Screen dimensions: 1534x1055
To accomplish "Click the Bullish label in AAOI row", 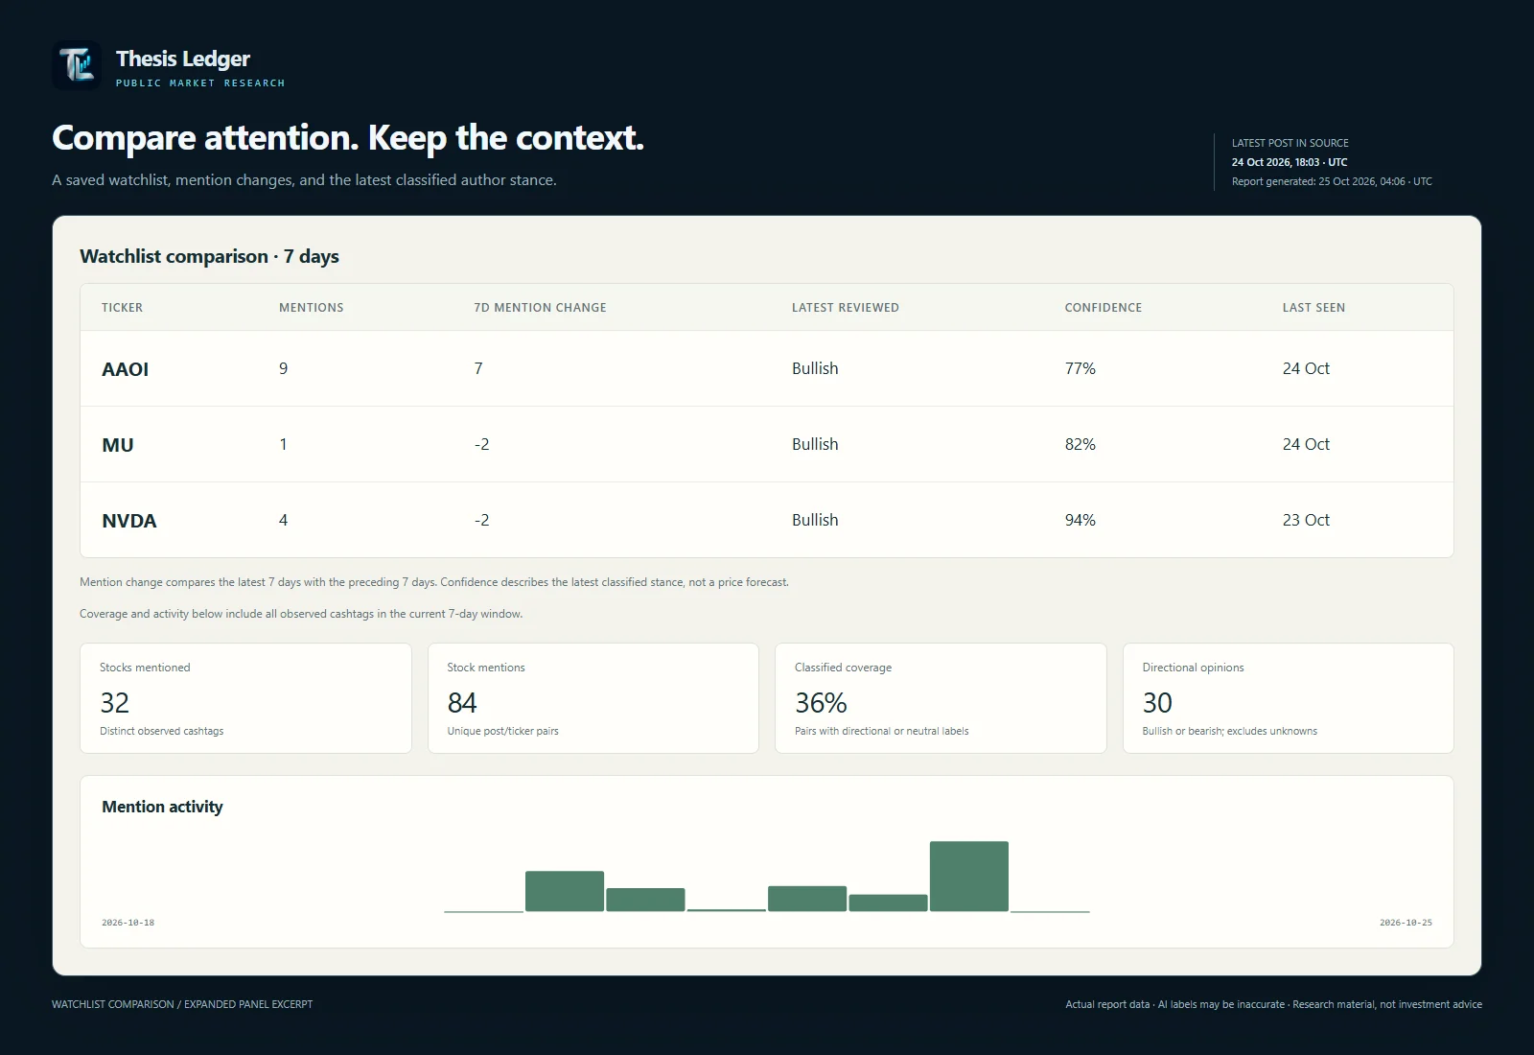I will tap(815, 368).
